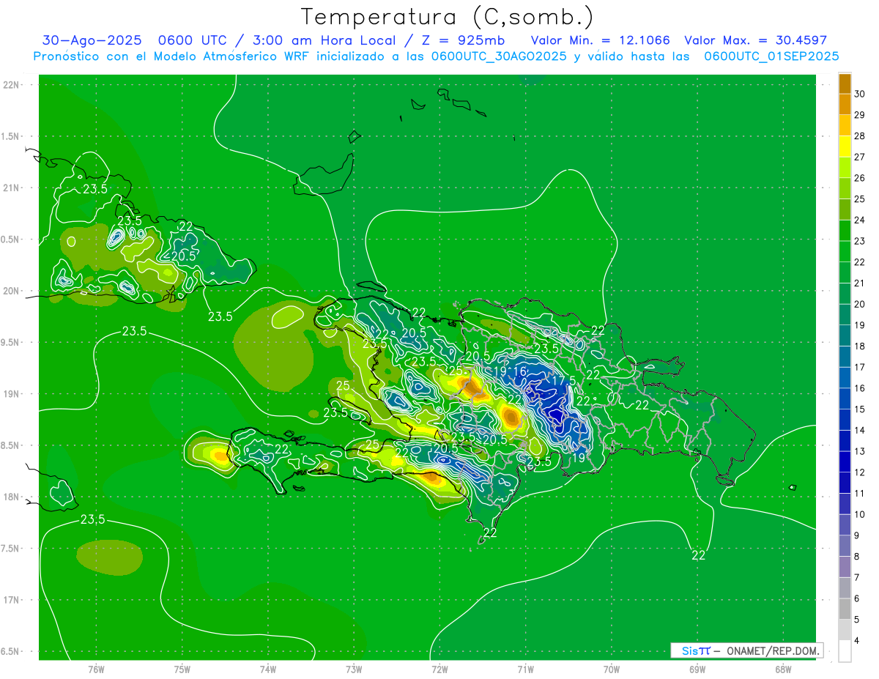The height and width of the screenshot is (679, 879).
Task: Click the "69W" longitude axis label
Action: 697,669
